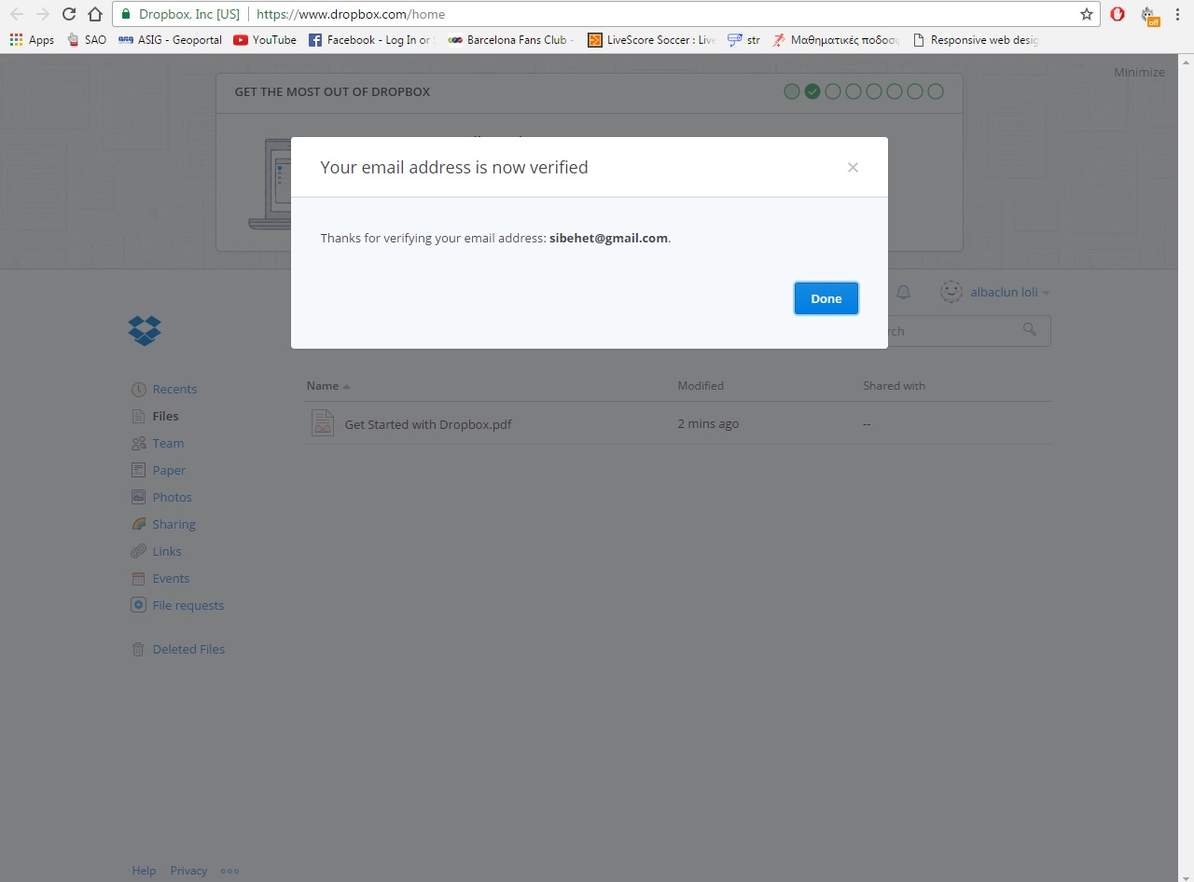This screenshot has width=1194, height=882.
Task: Click the address bar URL
Action: point(350,14)
